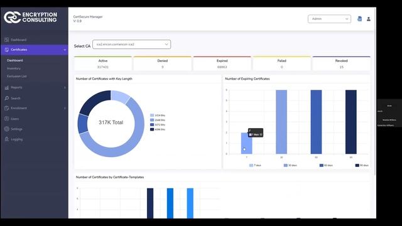Click the Users icon in sidebar
The image size is (402, 226).
(x=7, y=119)
